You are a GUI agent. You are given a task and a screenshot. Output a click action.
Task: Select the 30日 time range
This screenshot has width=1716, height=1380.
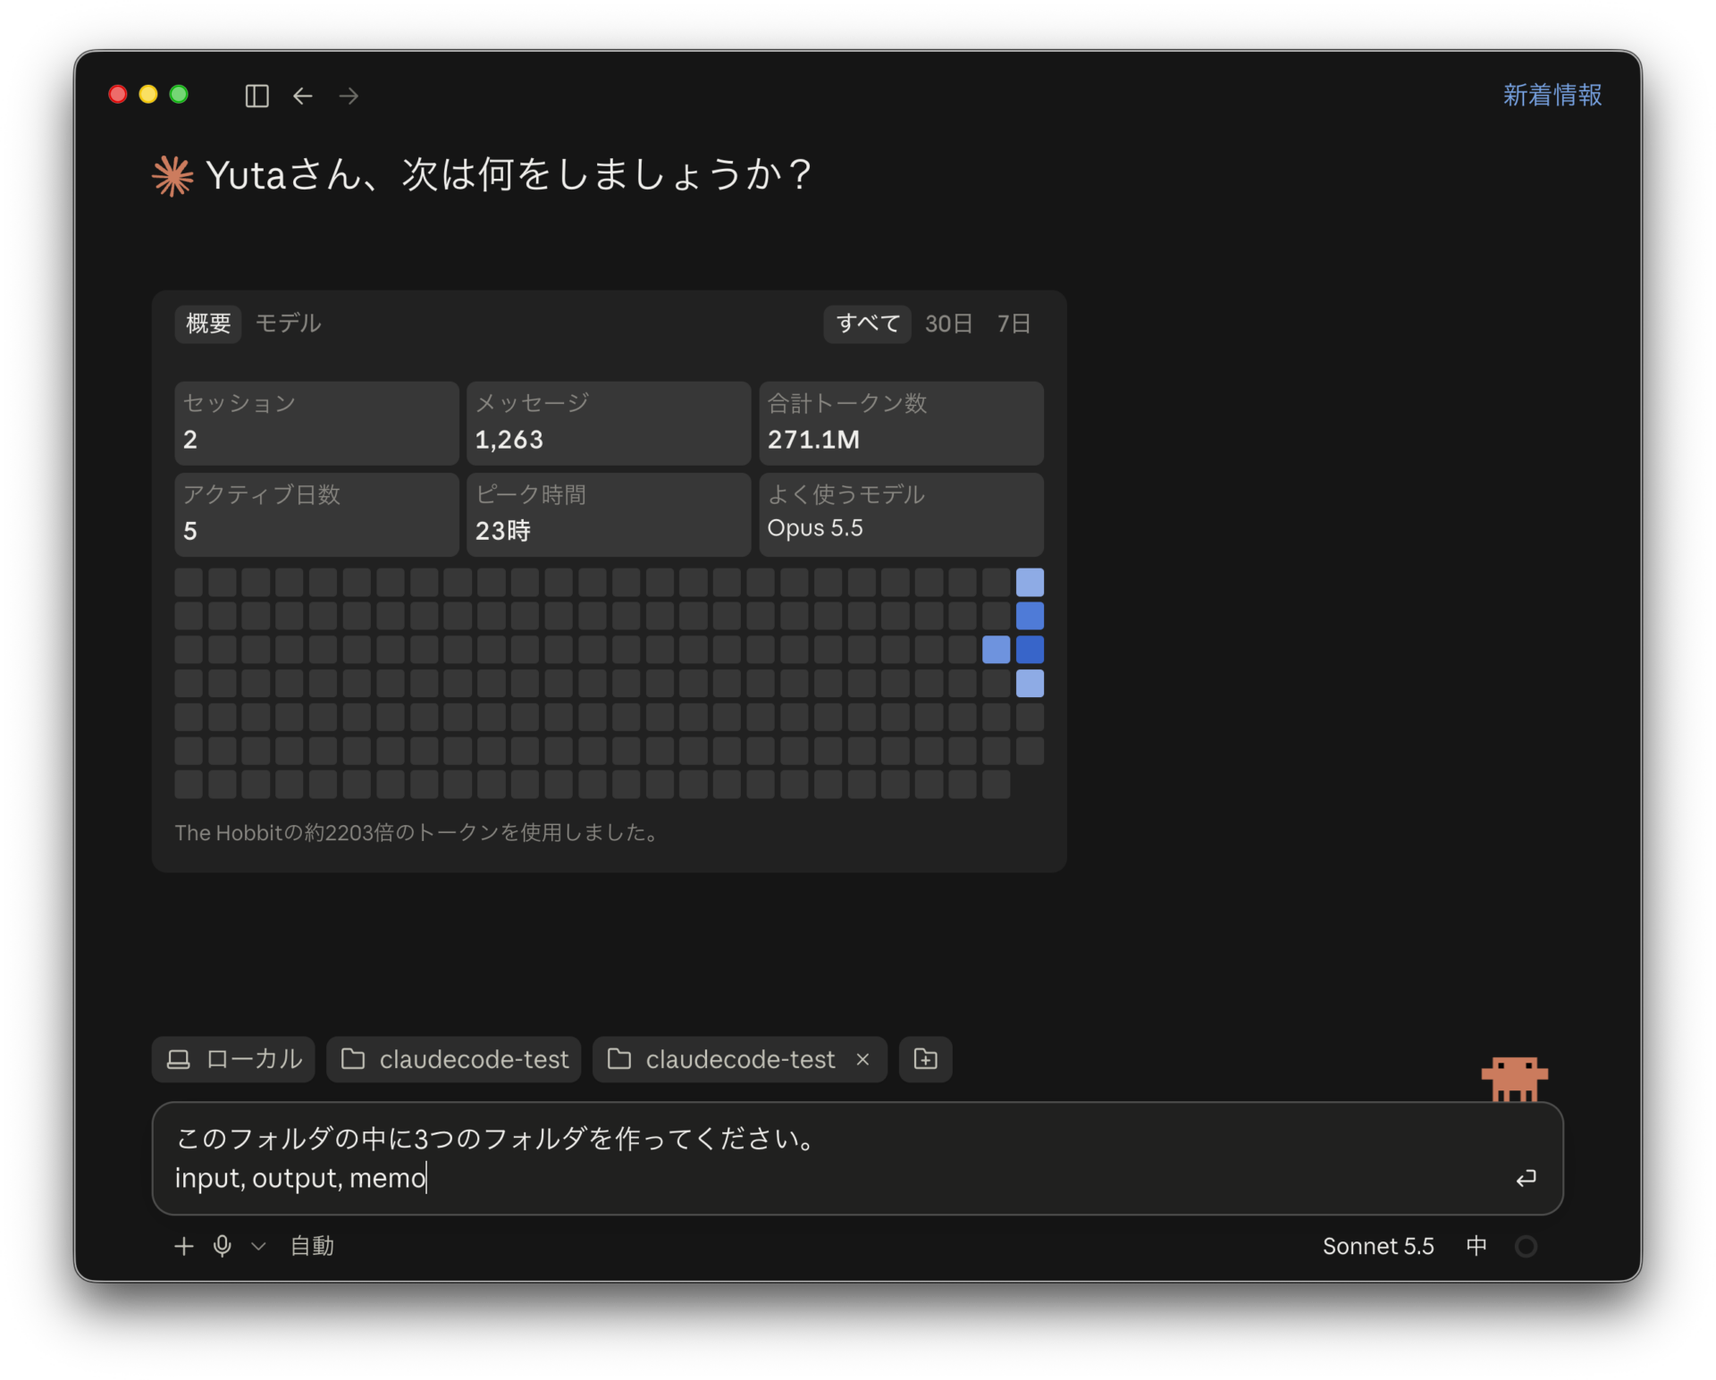pyautogui.click(x=948, y=324)
